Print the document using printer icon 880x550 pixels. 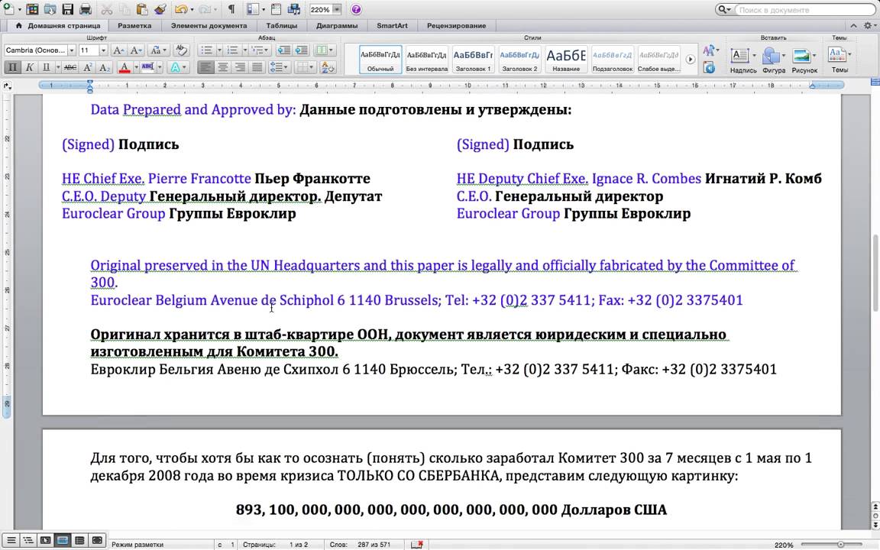coord(86,9)
